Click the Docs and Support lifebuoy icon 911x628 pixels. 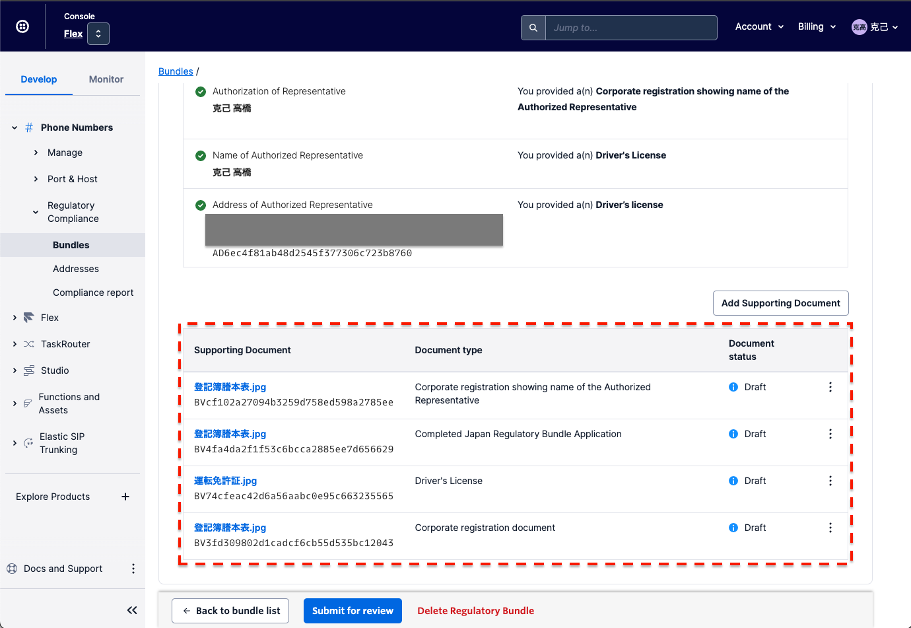point(12,569)
